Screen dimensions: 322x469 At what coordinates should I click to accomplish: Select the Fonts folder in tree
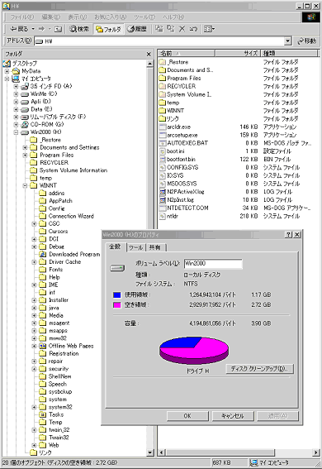56,270
